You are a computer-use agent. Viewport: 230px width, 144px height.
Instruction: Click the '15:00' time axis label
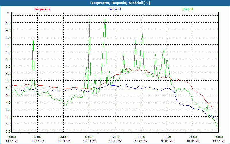(141, 137)
